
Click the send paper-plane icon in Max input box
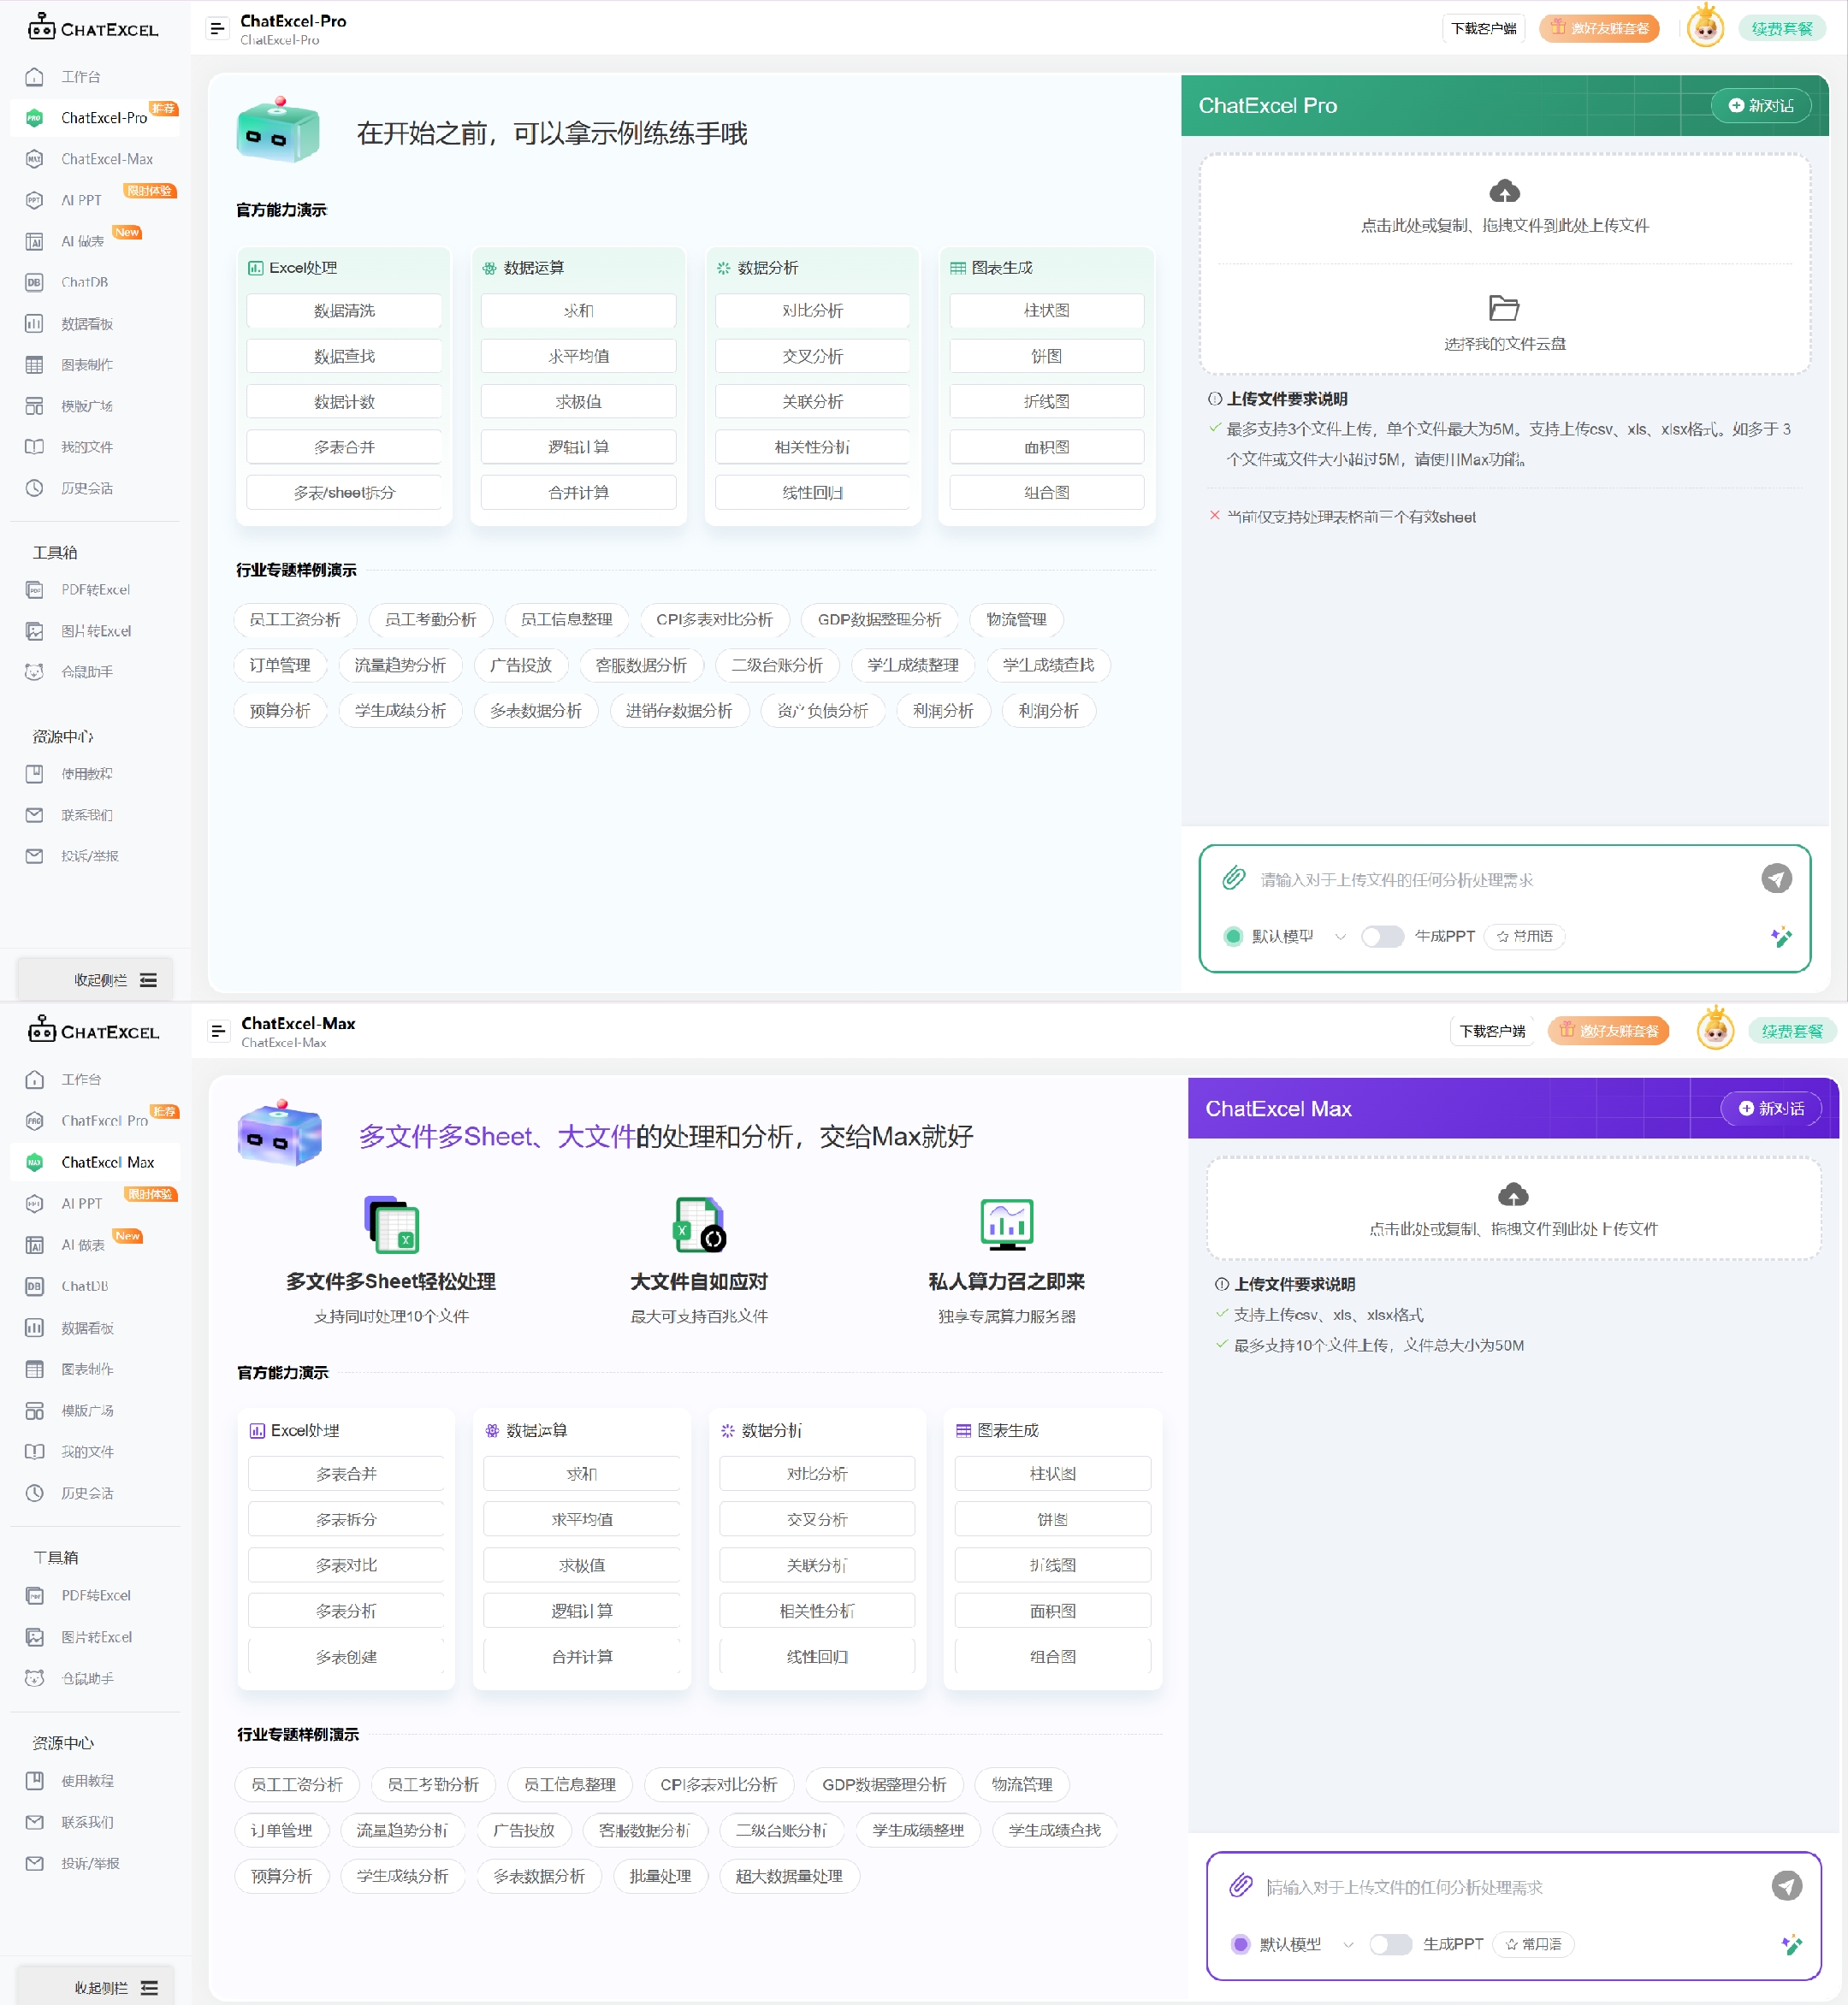click(1788, 1885)
